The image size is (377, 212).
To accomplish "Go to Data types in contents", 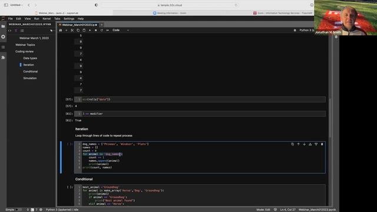I will pyautogui.click(x=30, y=58).
